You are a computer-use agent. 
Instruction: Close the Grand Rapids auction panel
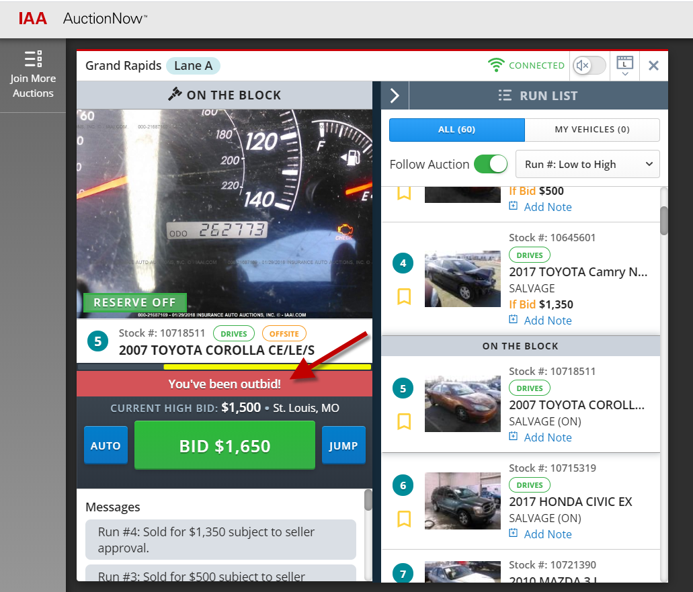[x=653, y=65]
